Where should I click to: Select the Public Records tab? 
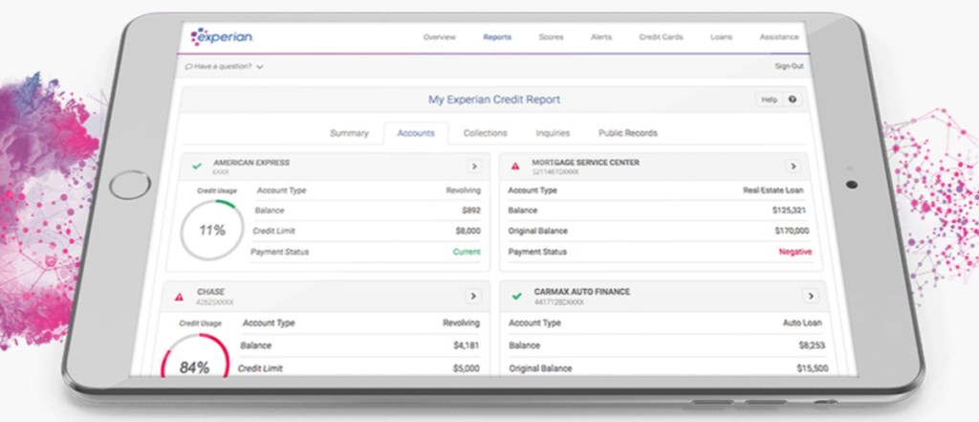pos(627,134)
